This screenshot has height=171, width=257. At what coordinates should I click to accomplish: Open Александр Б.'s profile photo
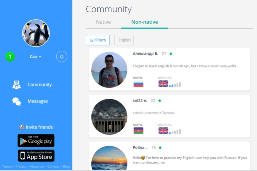point(109,70)
